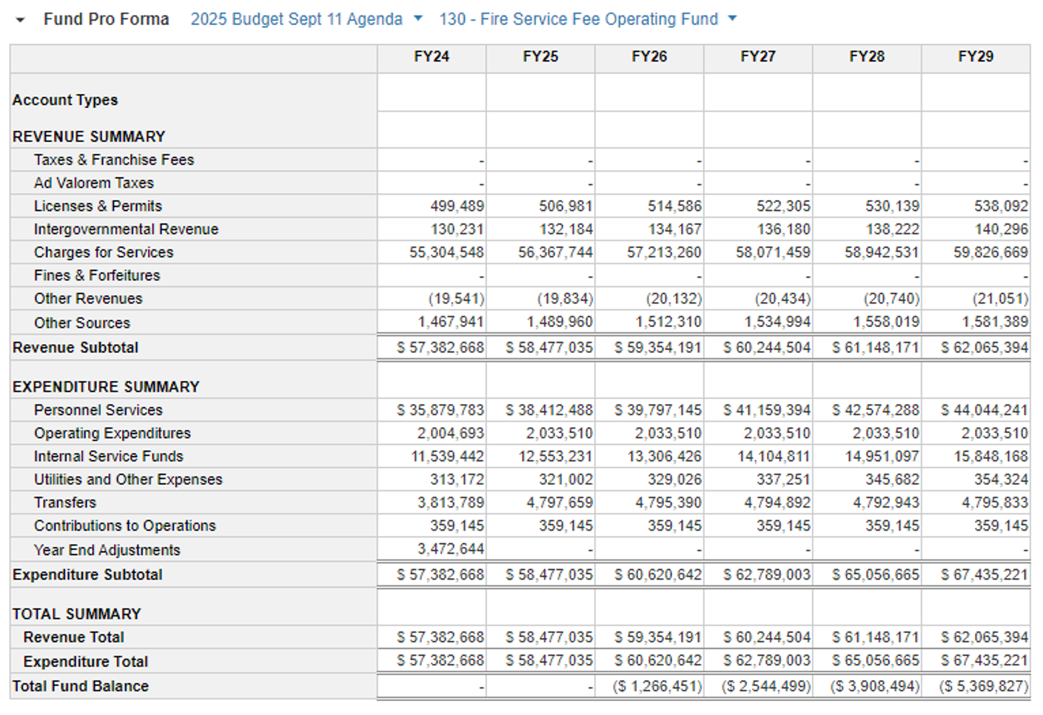This screenshot has height=715, width=1043.
Task: Select the Personnel Services row label
Action: [x=98, y=410]
